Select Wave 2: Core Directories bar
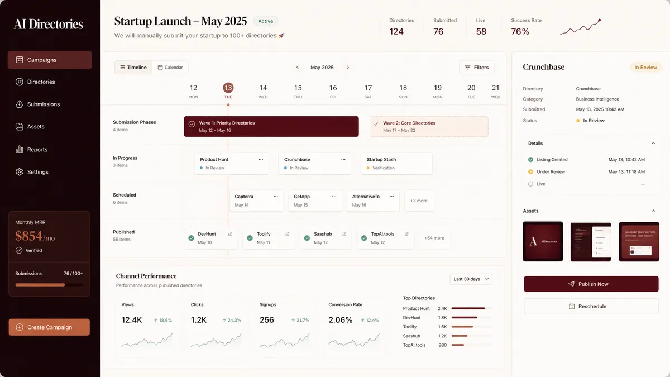The height and width of the screenshot is (377, 670). point(429,126)
